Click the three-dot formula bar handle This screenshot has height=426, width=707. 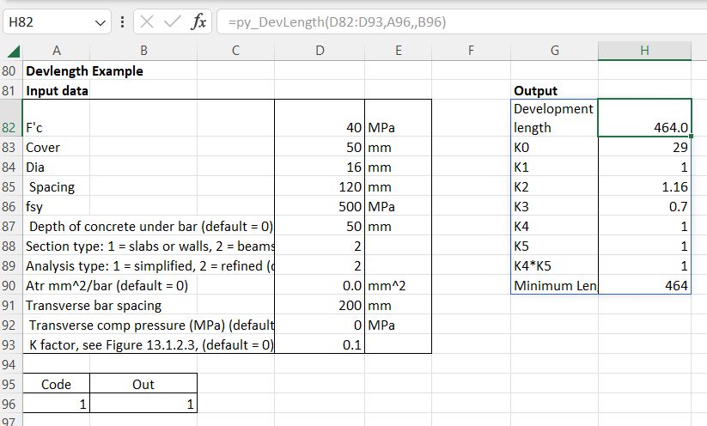tap(123, 22)
